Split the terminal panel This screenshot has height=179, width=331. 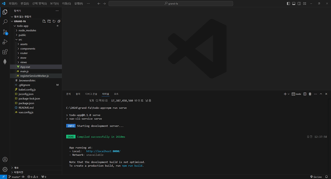tap(305, 94)
